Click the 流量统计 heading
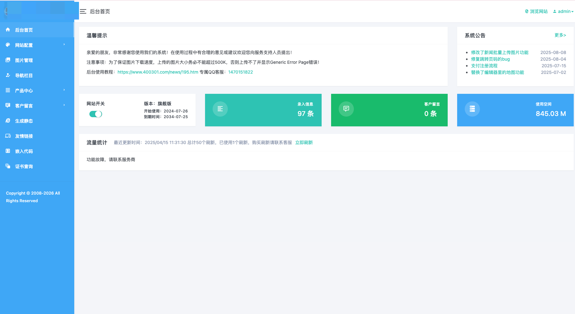 point(97,142)
